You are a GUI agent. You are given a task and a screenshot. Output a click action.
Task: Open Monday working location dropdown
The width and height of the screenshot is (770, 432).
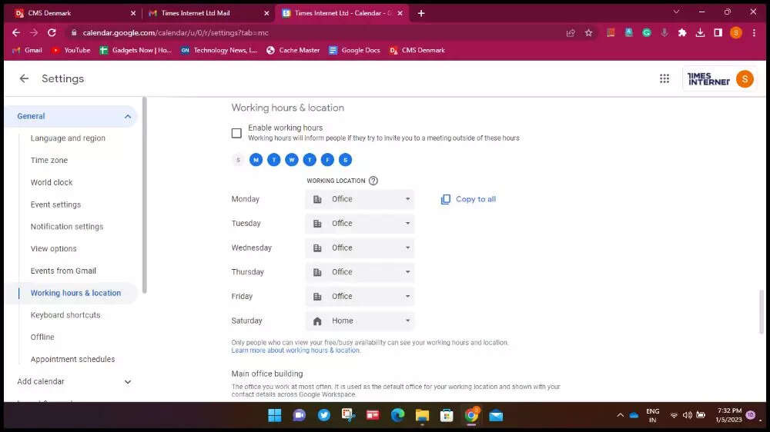tap(360, 199)
